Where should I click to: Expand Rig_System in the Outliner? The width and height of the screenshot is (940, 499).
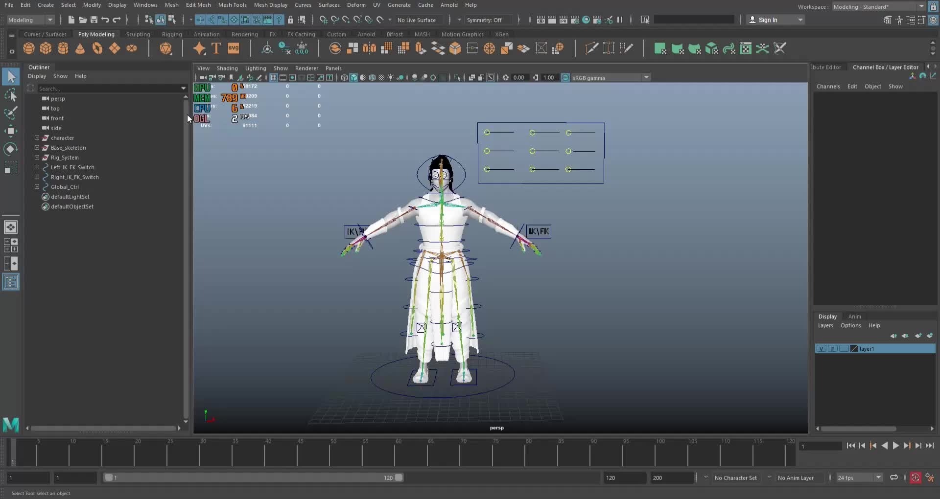click(x=38, y=158)
